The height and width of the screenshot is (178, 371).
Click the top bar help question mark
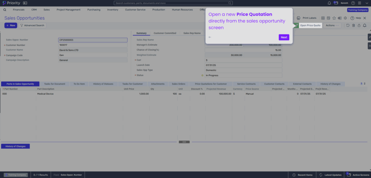353,3
